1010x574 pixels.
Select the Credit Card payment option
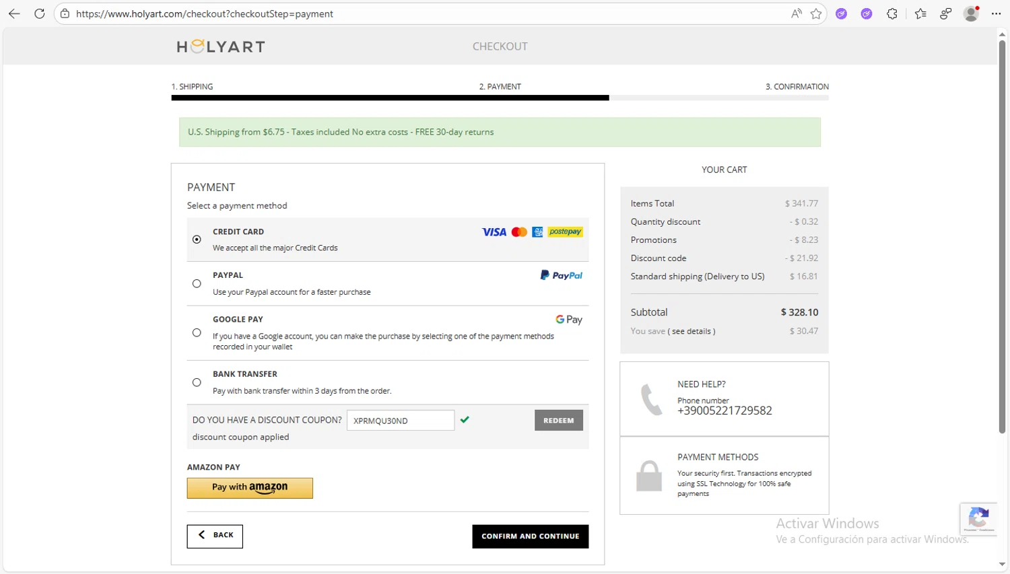pos(197,240)
